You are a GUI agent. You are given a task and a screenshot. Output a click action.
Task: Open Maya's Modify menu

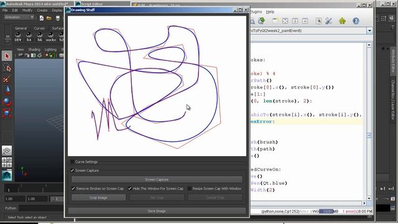click(27, 11)
